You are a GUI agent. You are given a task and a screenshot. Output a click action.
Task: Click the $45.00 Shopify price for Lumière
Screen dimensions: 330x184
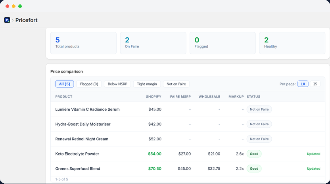click(x=155, y=109)
